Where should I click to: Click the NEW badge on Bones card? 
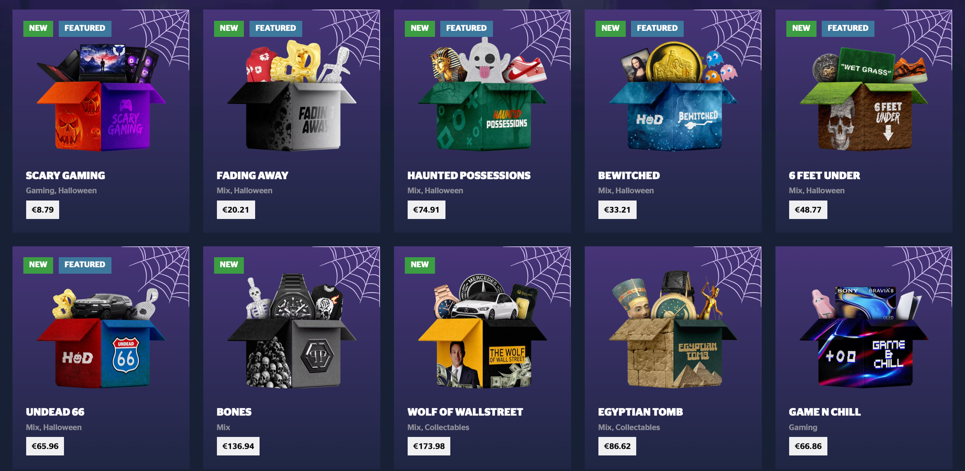tap(229, 265)
